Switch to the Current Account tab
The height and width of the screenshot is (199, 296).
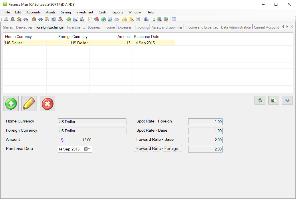pyautogui.click(x=266, y=27)
